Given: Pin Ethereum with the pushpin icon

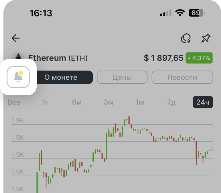Looking at the screenshot, I should click(206, 38).
